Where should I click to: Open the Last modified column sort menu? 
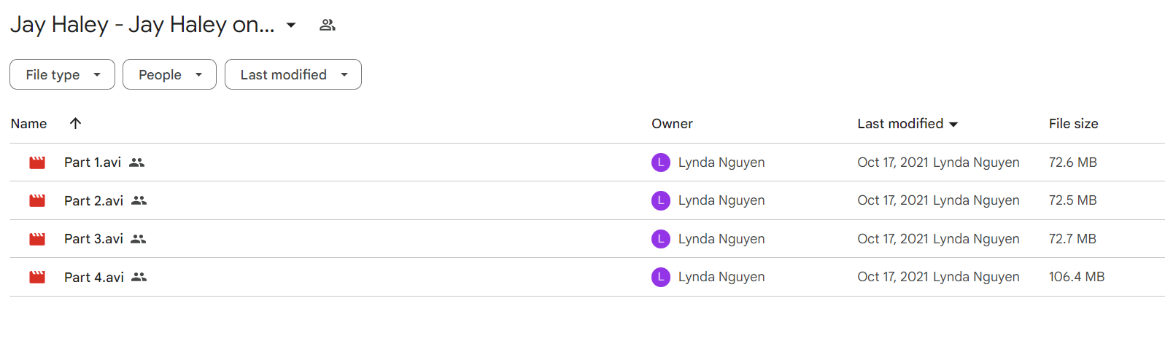pos(907,124)
